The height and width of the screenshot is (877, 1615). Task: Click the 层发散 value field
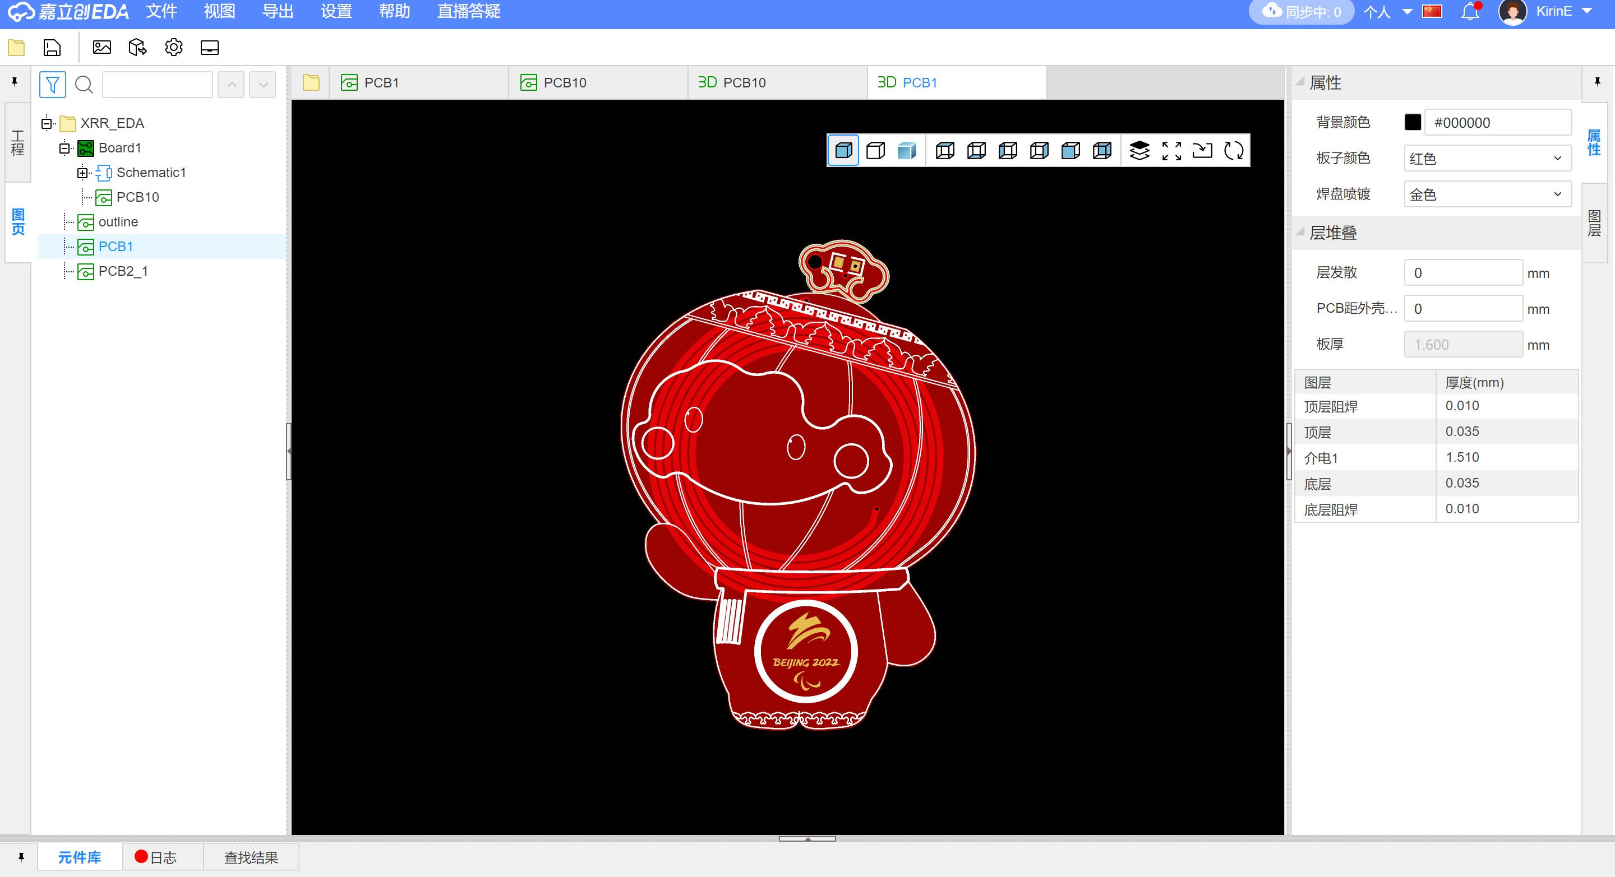[1462, 272]
